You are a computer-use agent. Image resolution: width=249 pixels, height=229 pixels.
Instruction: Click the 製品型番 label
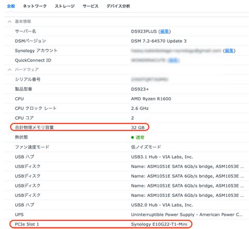(24, 89)
